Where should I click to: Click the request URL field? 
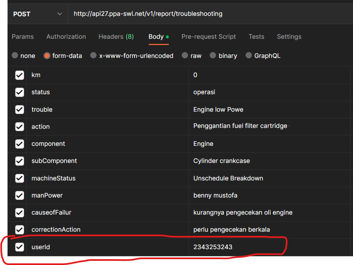coord(209,14)
